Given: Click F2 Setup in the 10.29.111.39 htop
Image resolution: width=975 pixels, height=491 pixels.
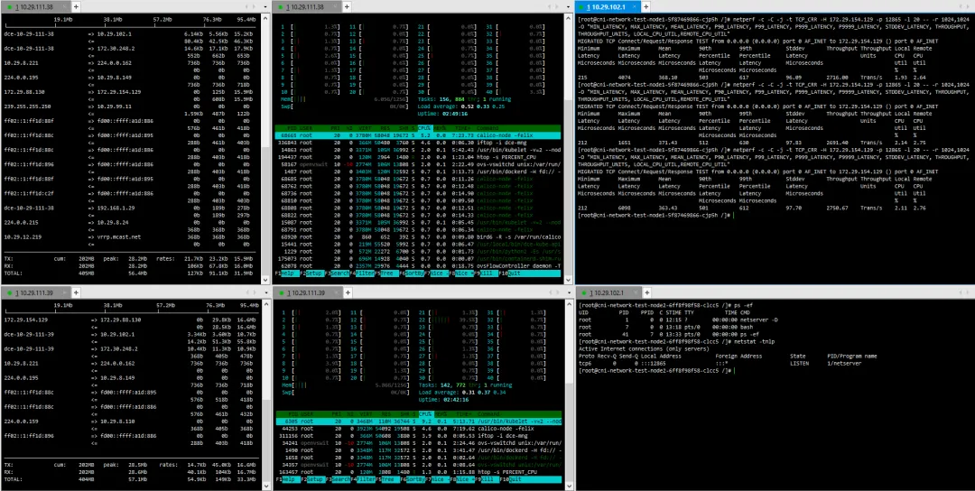Looking at the screenshot, I should pos(312,480).
